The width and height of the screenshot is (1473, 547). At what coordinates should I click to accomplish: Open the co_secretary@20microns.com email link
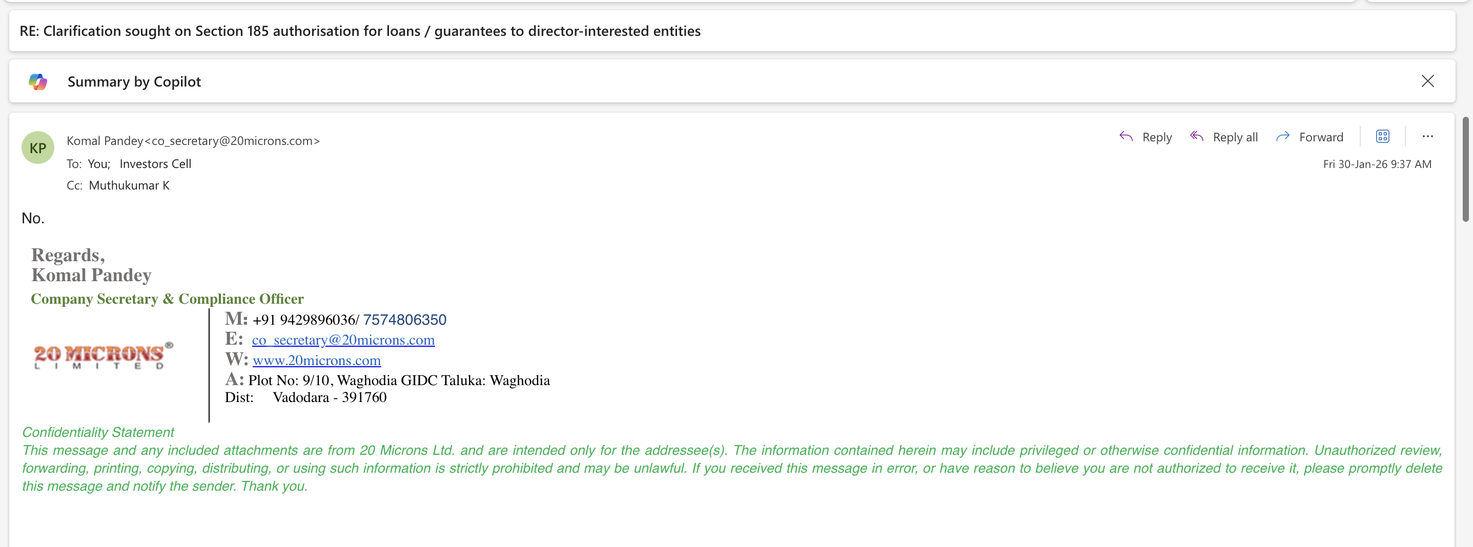coord(343,340)
